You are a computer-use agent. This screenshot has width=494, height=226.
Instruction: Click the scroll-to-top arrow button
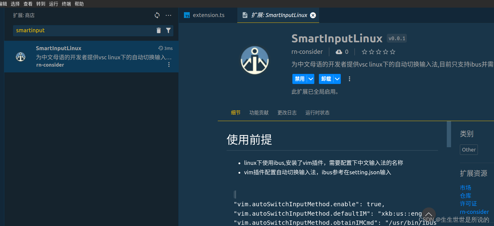point(429,214)
